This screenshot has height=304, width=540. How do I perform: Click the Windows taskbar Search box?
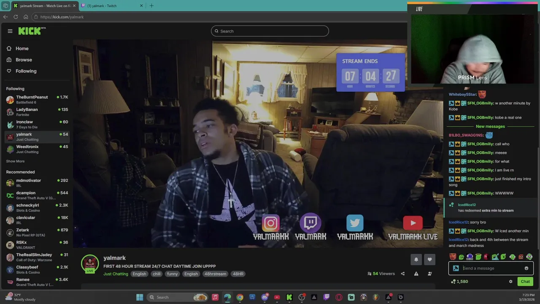[178, 297]
